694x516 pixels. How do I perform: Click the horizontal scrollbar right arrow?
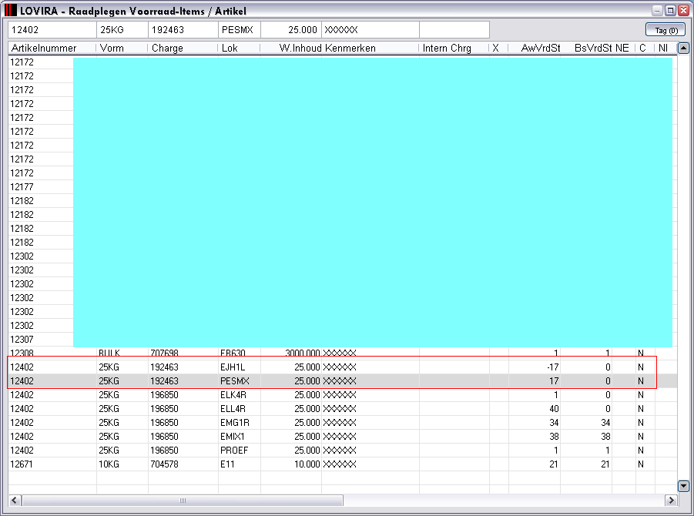(672, 500)
